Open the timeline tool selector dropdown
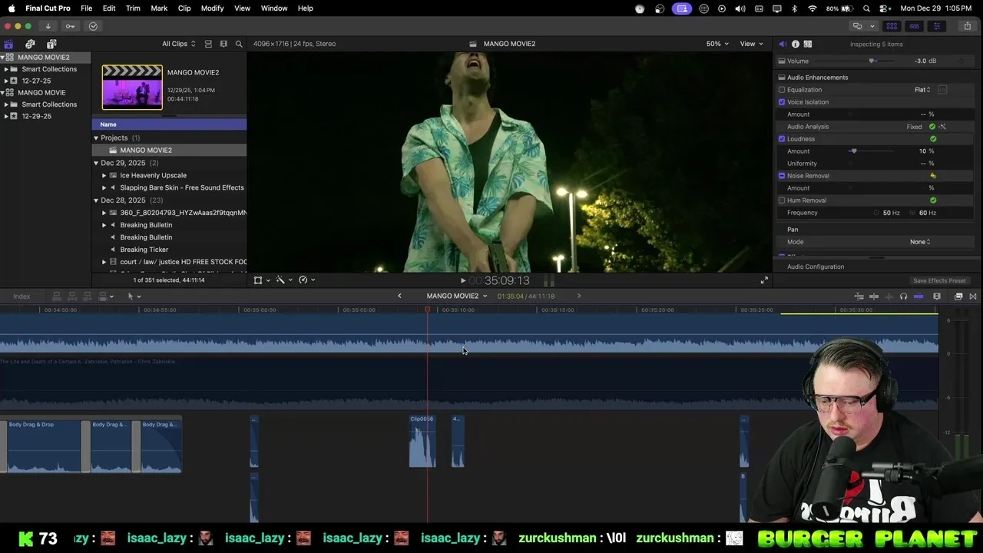Image resolution: width=983 pixels, height=553 pixels. pyautogui.click(x=134, y=296)
